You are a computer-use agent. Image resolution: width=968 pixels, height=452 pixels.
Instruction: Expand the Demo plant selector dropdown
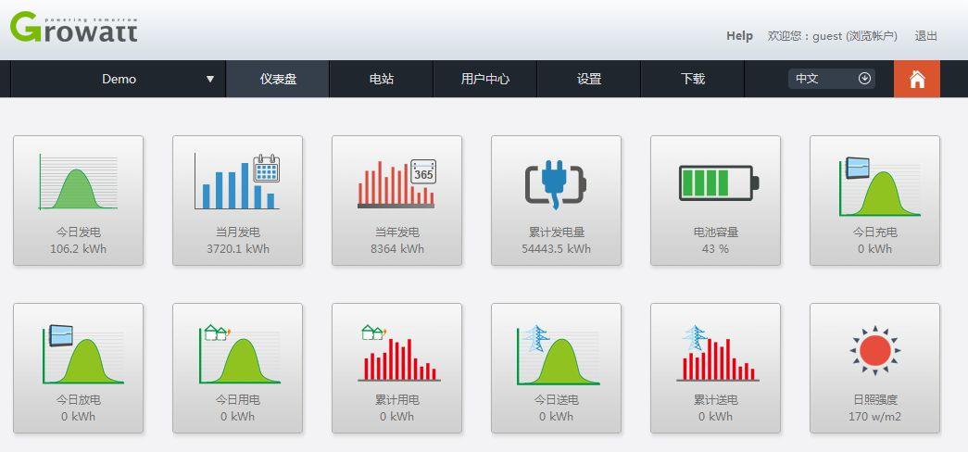click(118, 79)
